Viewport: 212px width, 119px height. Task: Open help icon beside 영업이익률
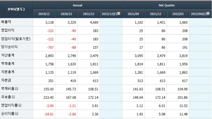(20, 105)
